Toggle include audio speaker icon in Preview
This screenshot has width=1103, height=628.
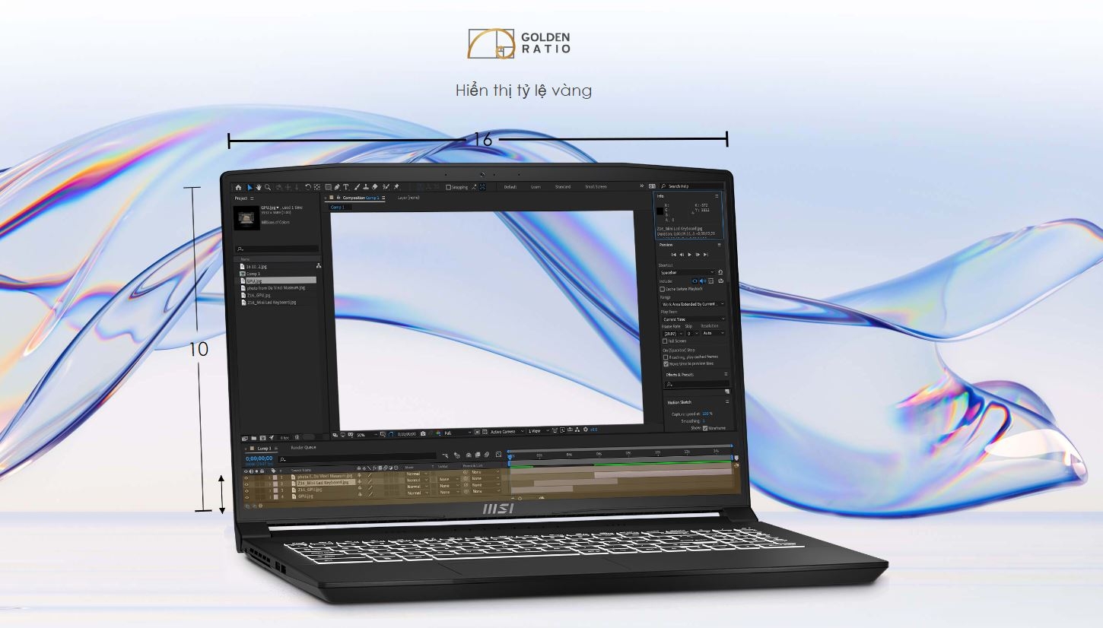(x=702, y=281)
